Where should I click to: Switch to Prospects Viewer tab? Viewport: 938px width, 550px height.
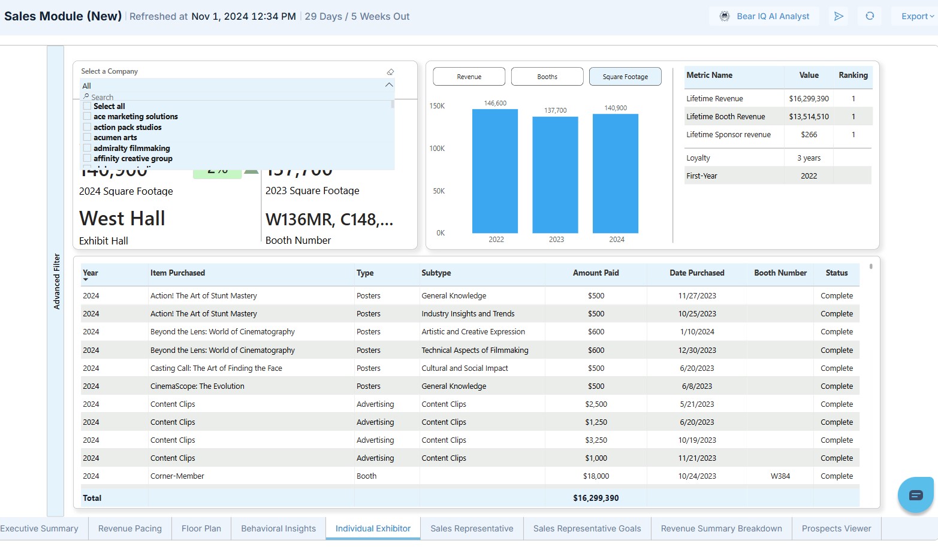coord(837,528)
